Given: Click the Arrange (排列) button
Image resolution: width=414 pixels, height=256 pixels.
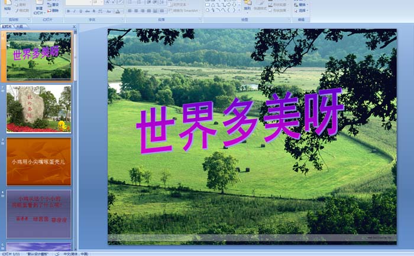Looking at the screenshot, I should 247,6.
